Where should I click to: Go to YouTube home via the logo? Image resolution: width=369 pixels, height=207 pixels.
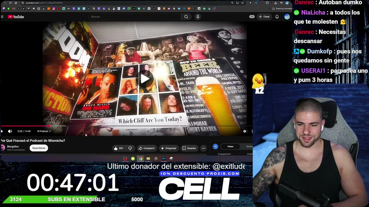point(16,17)
